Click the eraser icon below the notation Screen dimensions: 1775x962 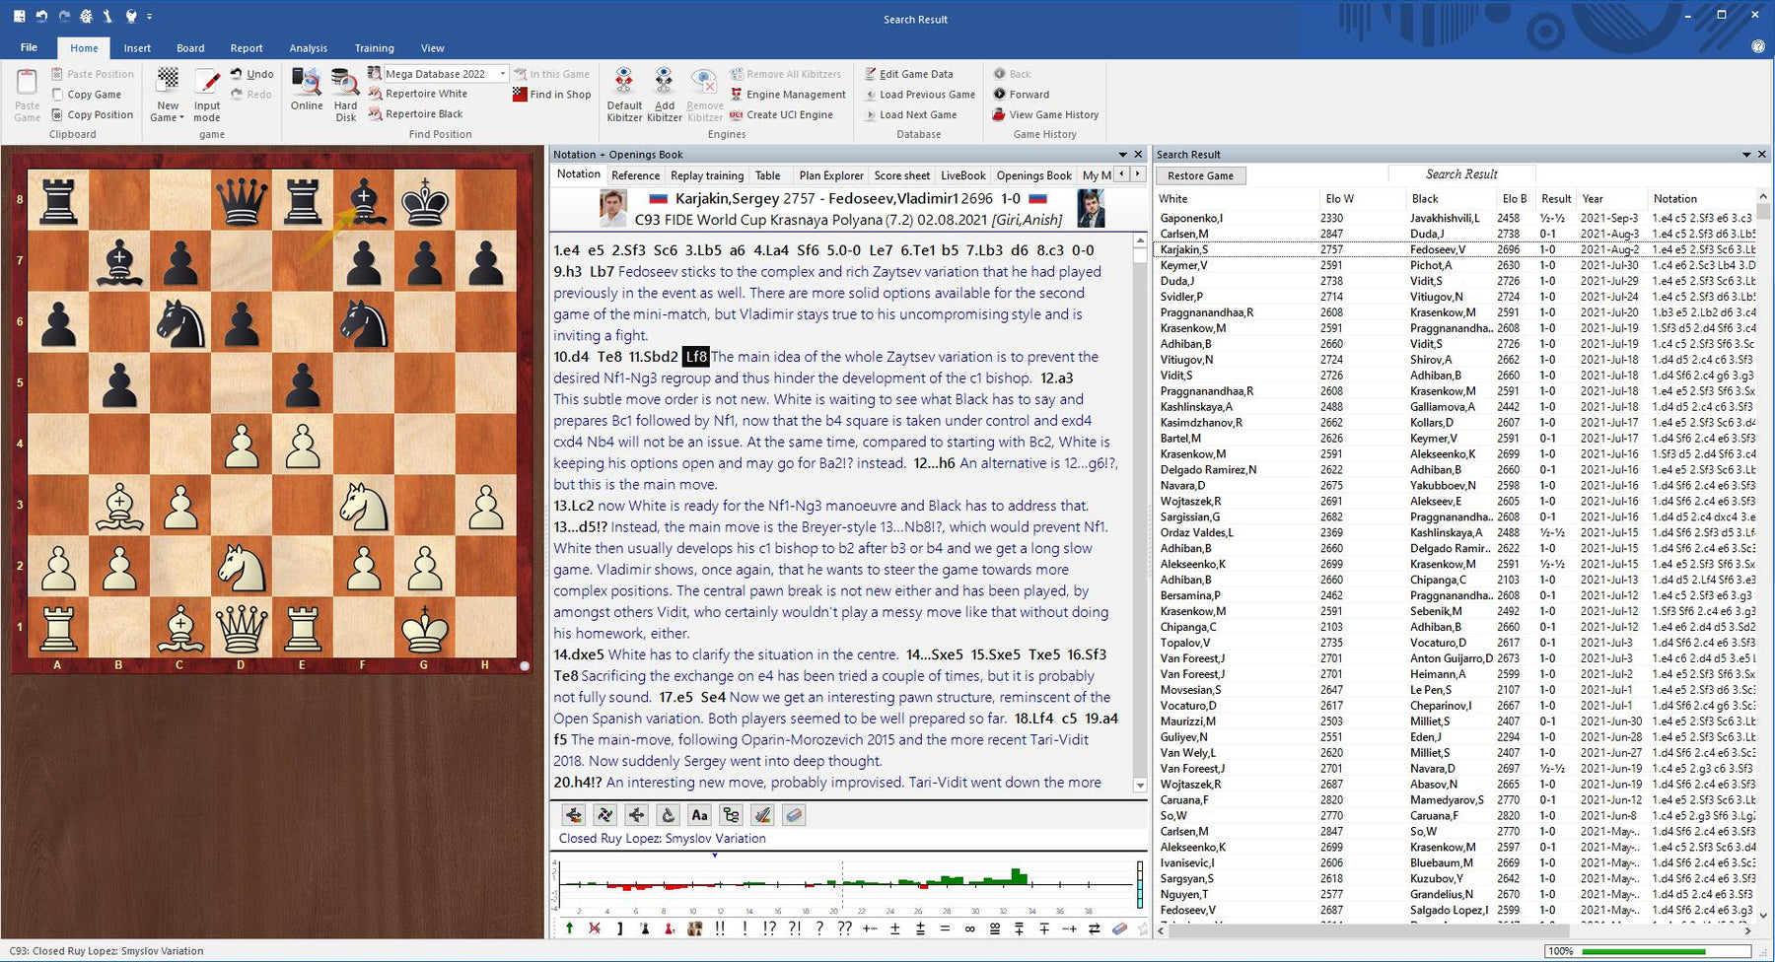793,815
